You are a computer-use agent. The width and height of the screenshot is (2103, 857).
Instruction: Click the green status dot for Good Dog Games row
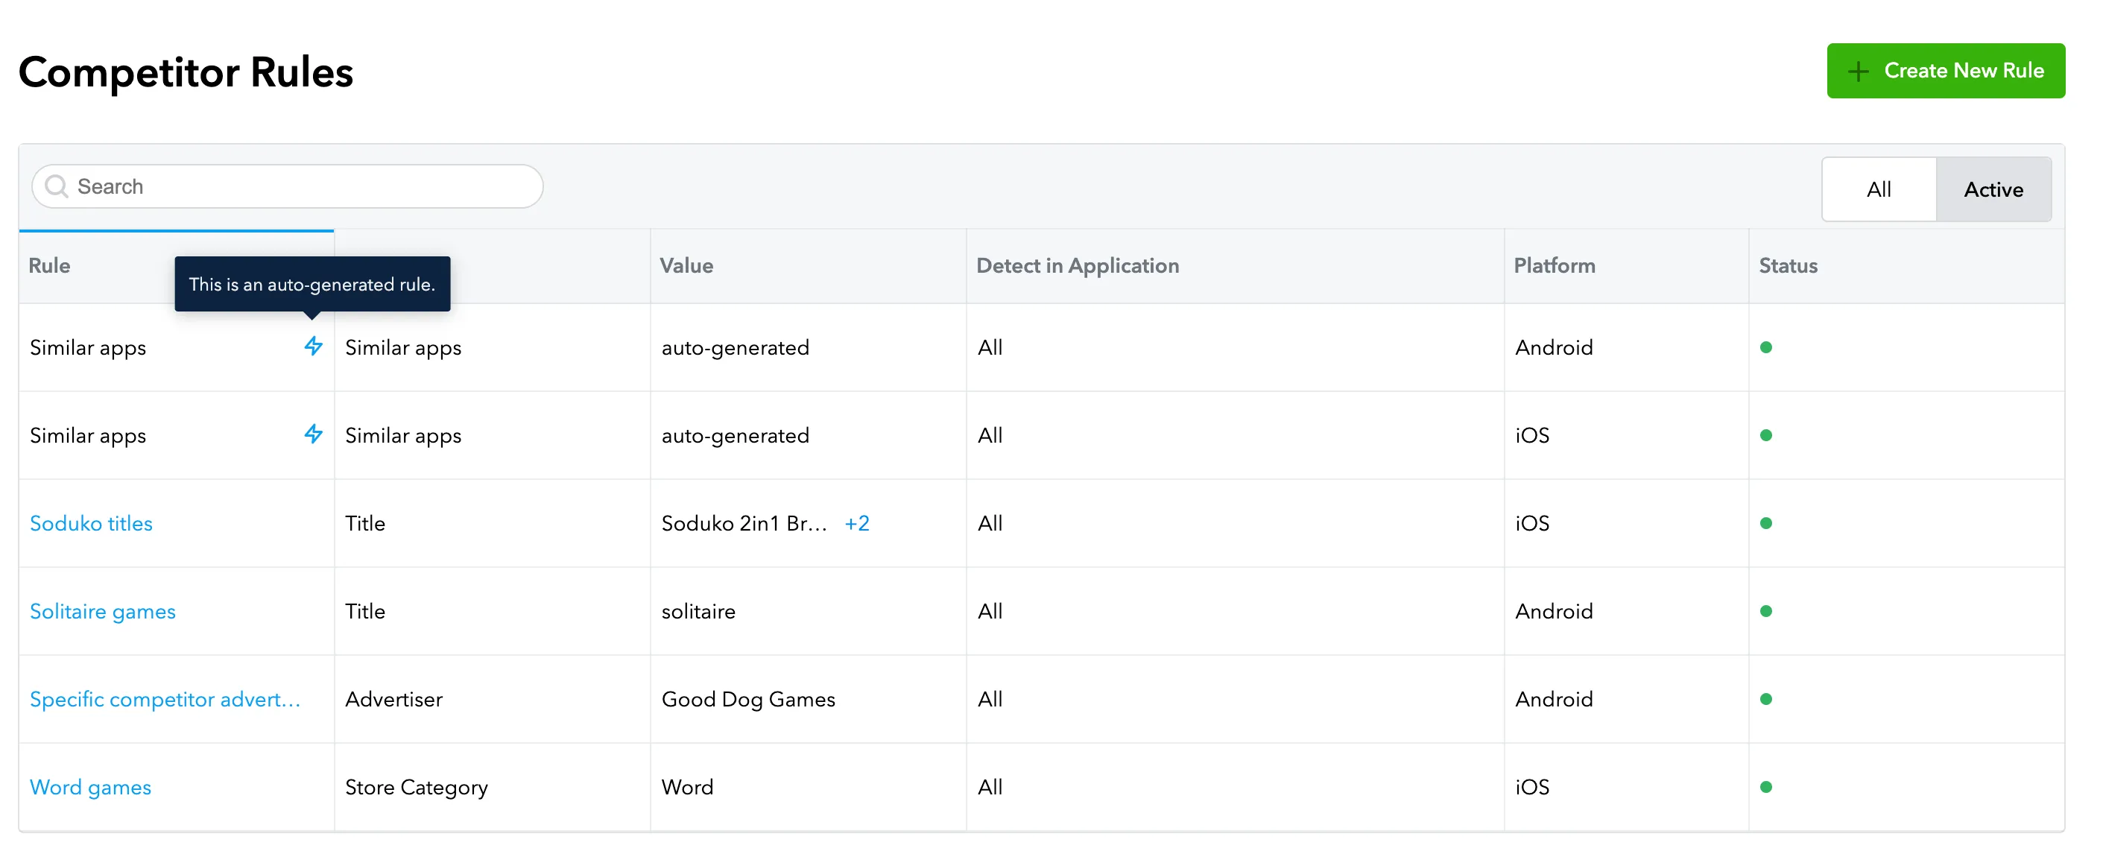[x=1766, y=700]
